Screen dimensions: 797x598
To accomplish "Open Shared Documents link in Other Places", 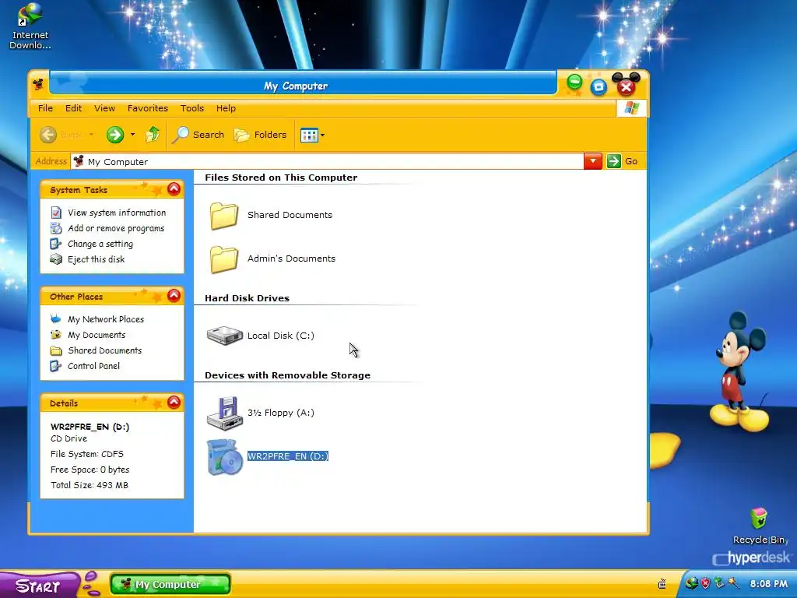I will pos(105,350).
